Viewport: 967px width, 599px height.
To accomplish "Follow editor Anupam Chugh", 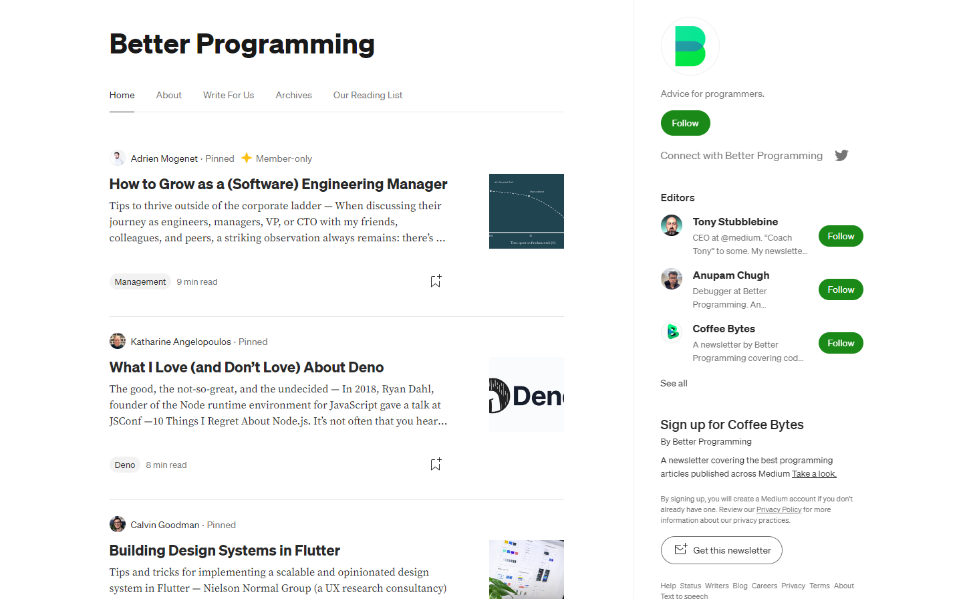I will coord(841,289).
